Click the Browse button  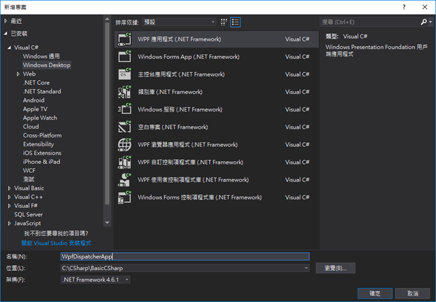pyautogui.click(x=335, y=268)
